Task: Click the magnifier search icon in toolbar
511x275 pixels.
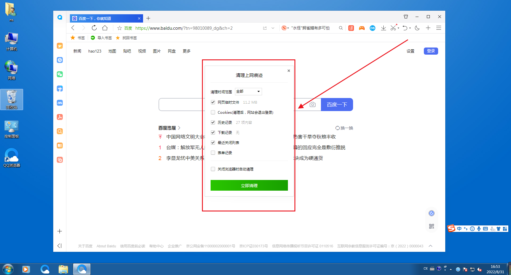Action: pos(341,28)
